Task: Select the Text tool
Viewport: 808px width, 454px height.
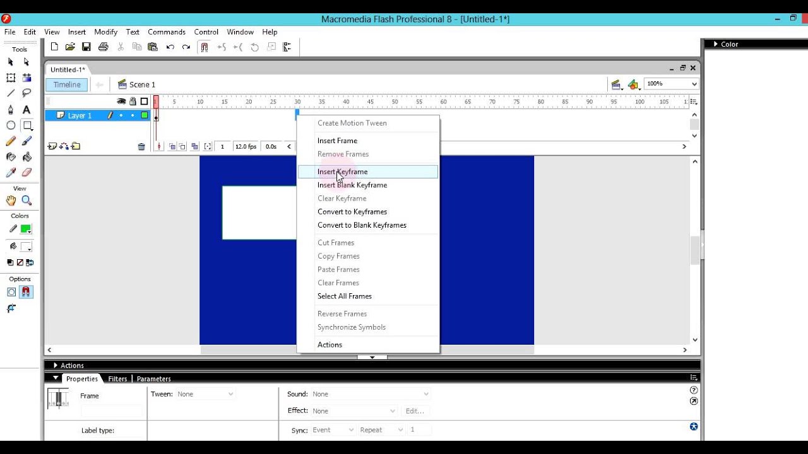Action: coord(27,110)
